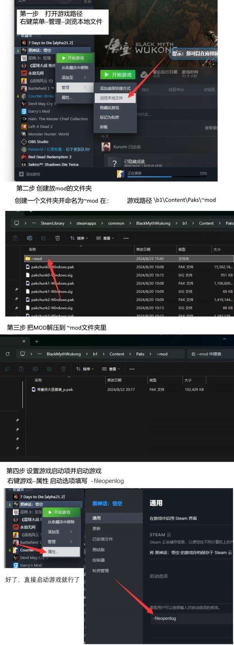Click the OBS Studio icon in Steam library
Image resolution: width=234 pixels, height=645 pixels.
pyautogui.click(x=24, y=142)
